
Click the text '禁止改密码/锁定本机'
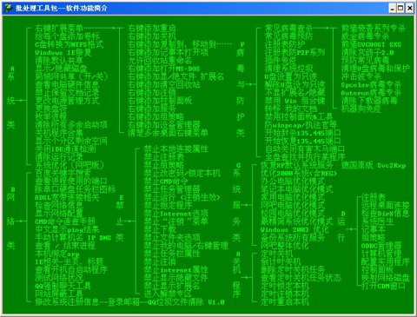[182, 174]
